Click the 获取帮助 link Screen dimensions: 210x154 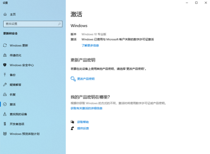point(83,122)
